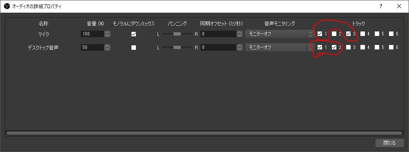
Task: Enable track 4 for マイク
Action: tap(362, 34)
